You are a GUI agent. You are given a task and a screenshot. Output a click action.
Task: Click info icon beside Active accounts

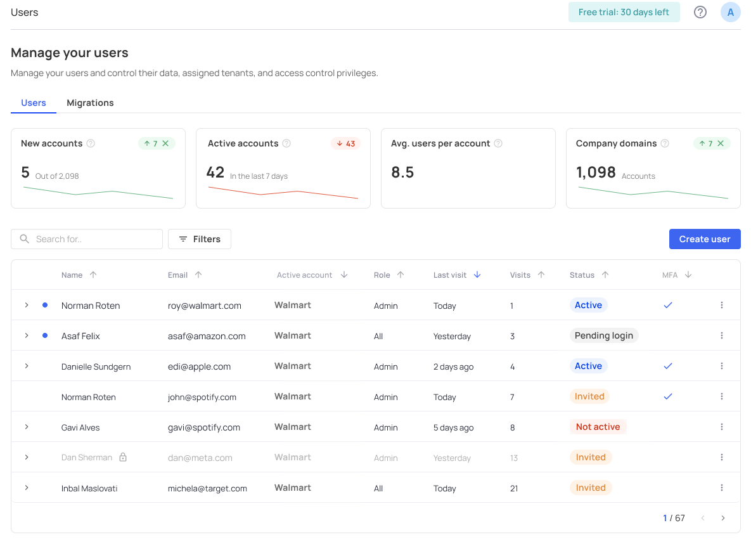(286, 143)
